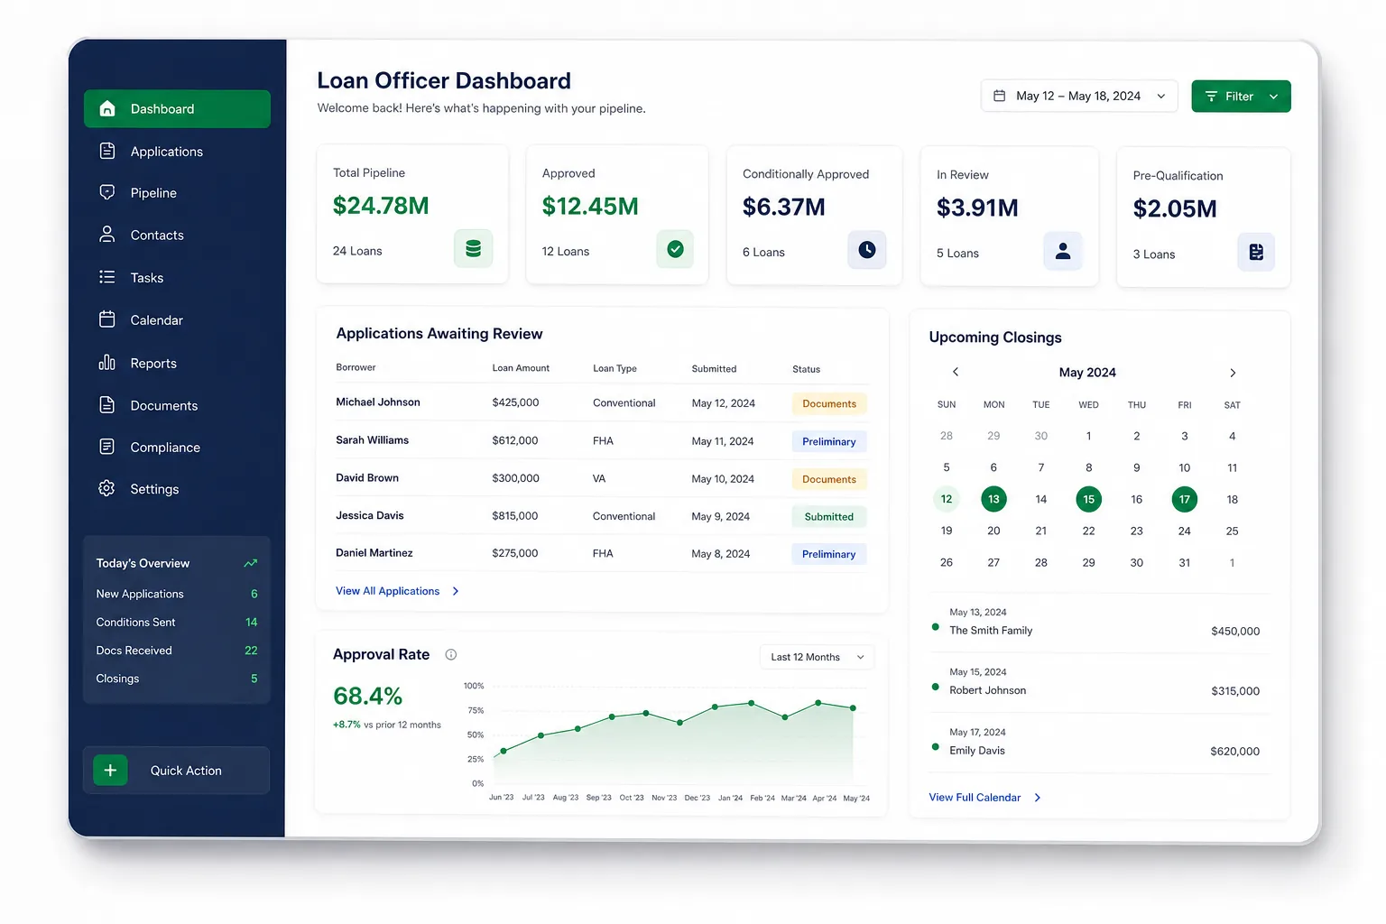
Task: Click the arrow next to View All Applications
Action: [x=456, y=591]
